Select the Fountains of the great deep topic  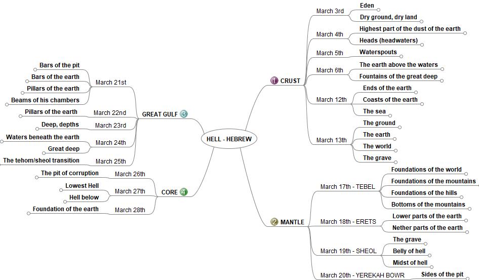click(398, 76)
